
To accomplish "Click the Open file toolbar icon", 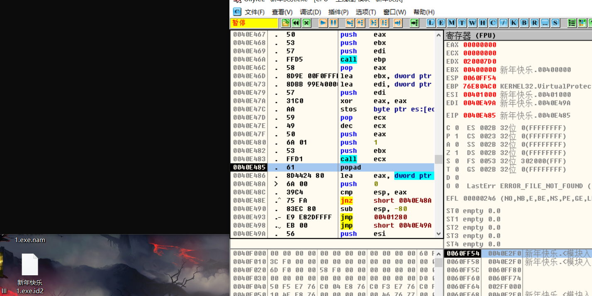I will [285, 23].
